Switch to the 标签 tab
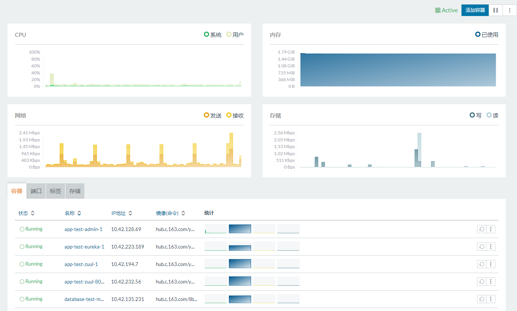This screenshot has width=517, height=311. tap(56, 191)
